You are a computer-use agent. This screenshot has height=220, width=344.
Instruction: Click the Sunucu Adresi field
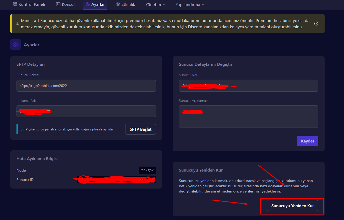click(x=86, y=86)
